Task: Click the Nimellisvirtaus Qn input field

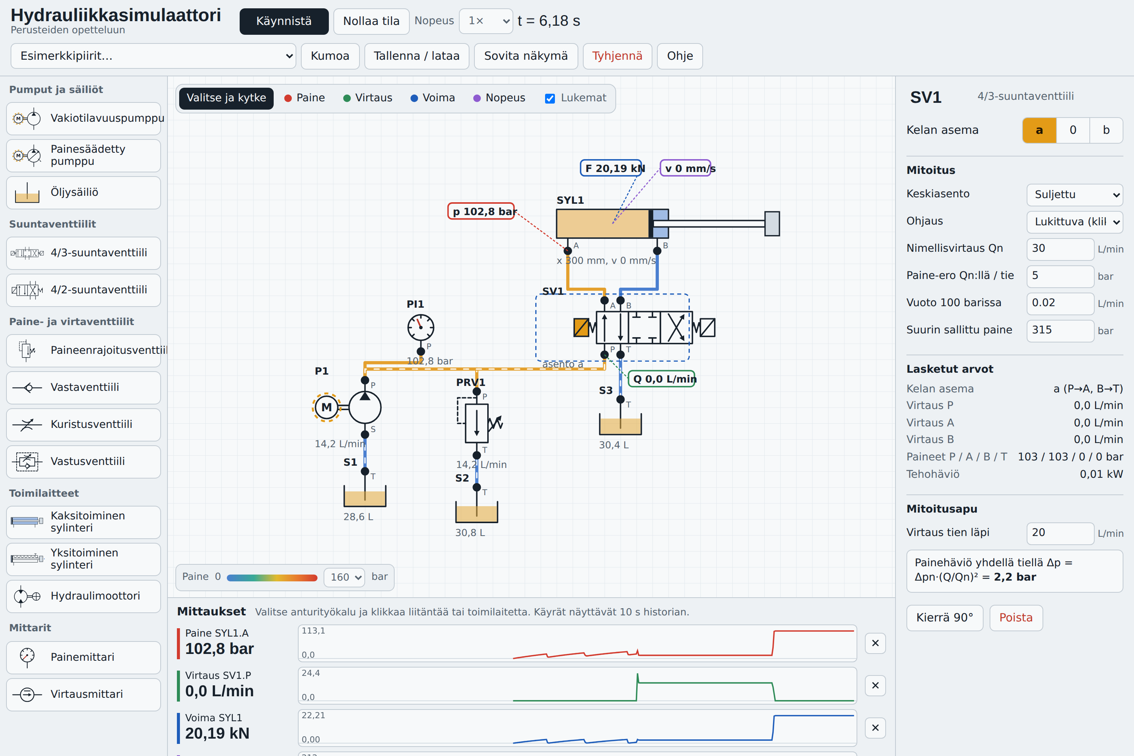Action: pos(1060,249)
